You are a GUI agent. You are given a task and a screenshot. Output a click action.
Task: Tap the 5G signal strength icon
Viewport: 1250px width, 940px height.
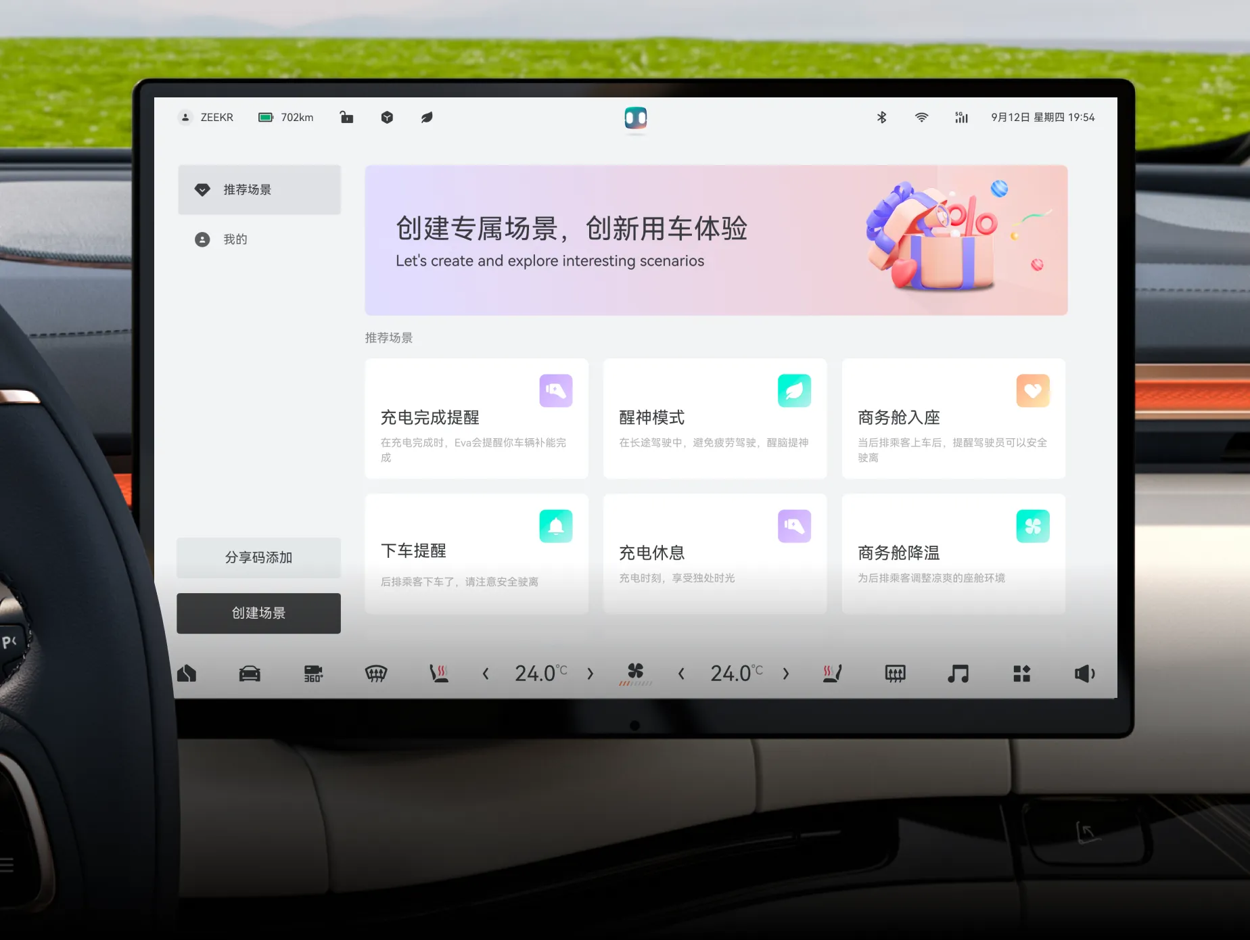click(x=961, y=117)
